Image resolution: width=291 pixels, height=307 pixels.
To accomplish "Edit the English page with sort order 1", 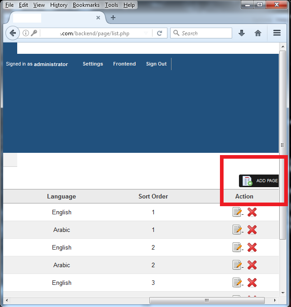I will pyautogui.click(x=238, y=212).
